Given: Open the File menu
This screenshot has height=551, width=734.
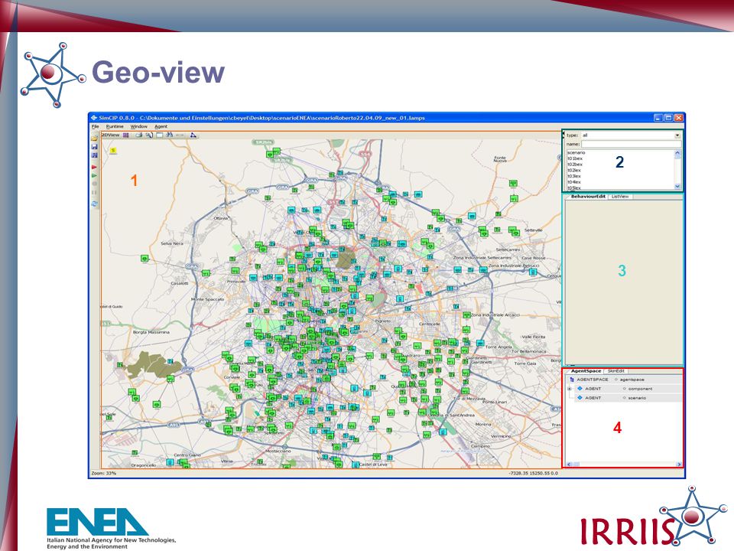Looking at the screenshot, I should tap(95, 126).
